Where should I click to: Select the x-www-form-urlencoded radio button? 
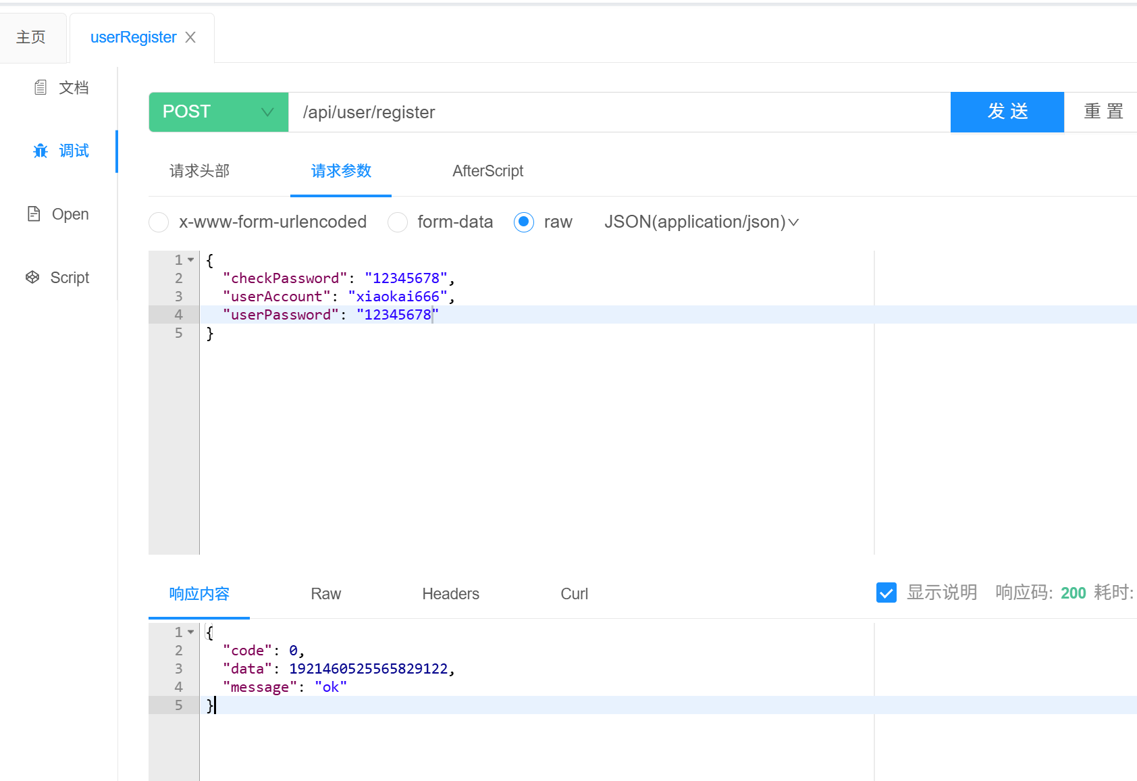coord(159,222)
